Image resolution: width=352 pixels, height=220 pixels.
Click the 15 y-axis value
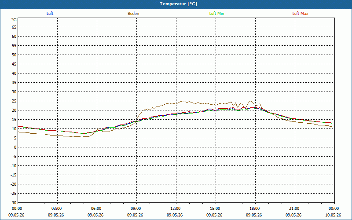14,120
